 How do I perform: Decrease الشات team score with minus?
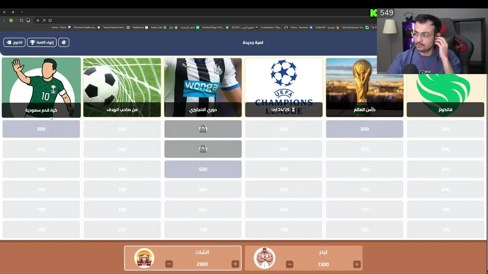169,264
